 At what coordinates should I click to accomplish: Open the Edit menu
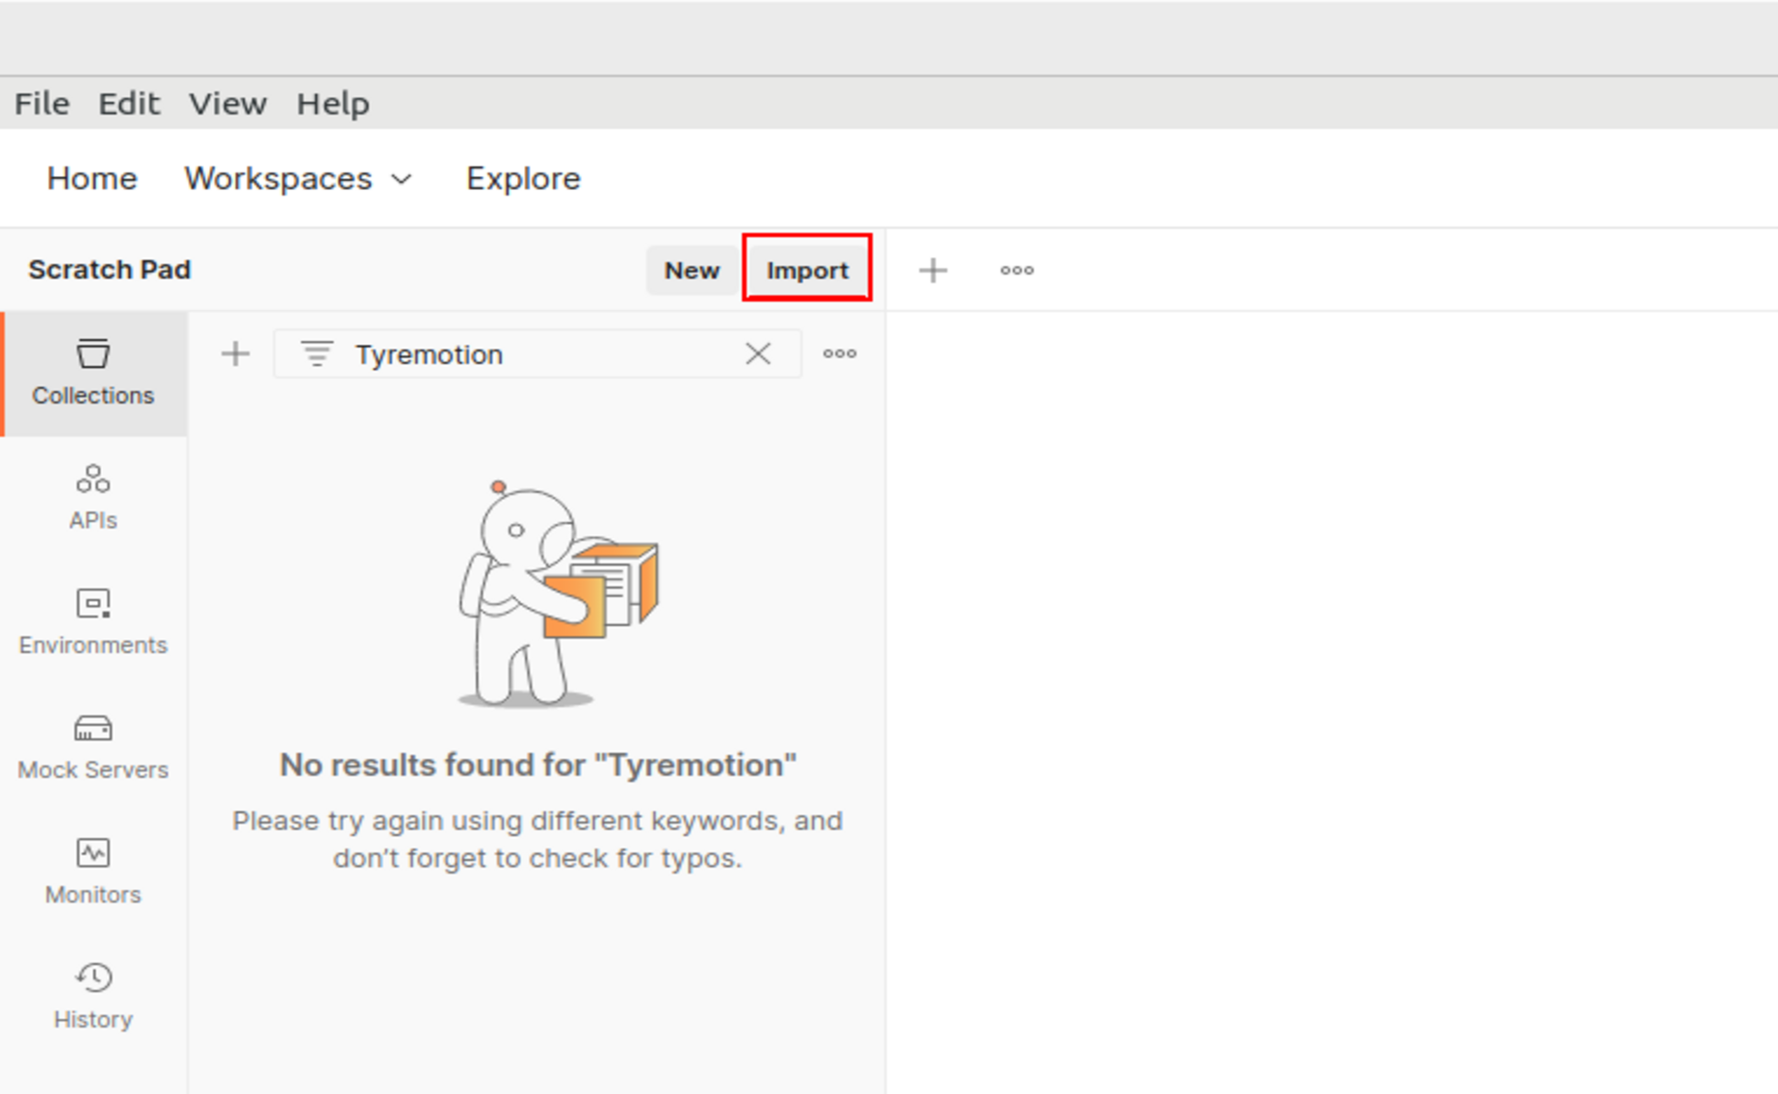pos(128,103)
